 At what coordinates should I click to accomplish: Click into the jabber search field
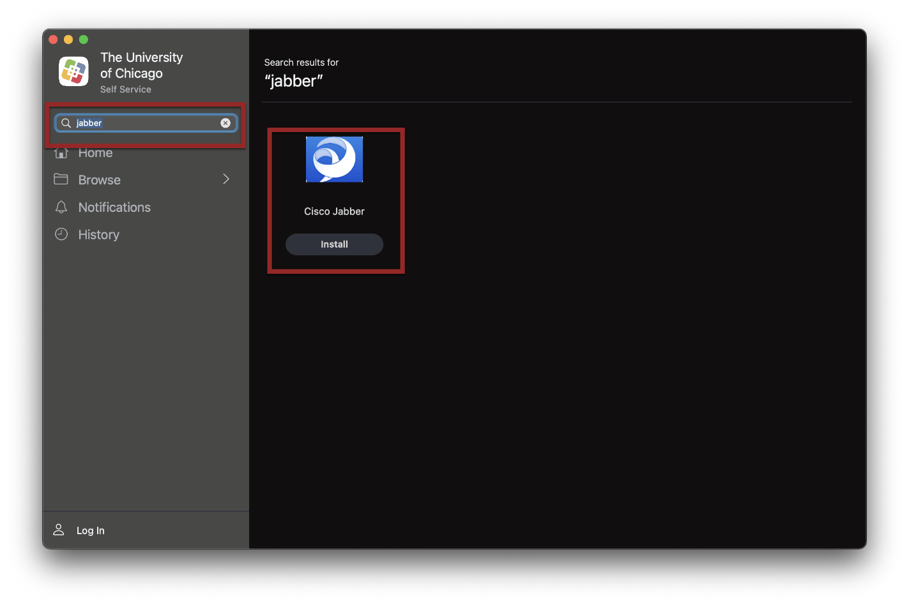[146, 123]
